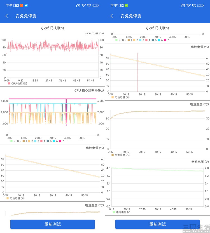
Task: Tap the left-screen battery level declining line
Action: point(53,166)
